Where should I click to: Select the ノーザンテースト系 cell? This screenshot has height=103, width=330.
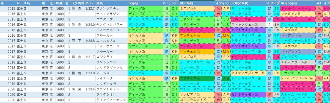pyautogui.click(x=298, y=41)
